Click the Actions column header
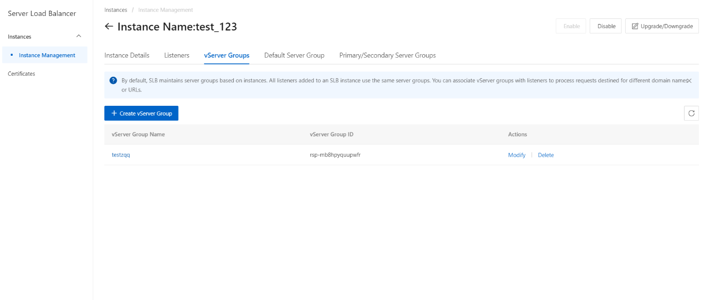The height and width of the screenshot is (300, 706). tap(517, 134)
